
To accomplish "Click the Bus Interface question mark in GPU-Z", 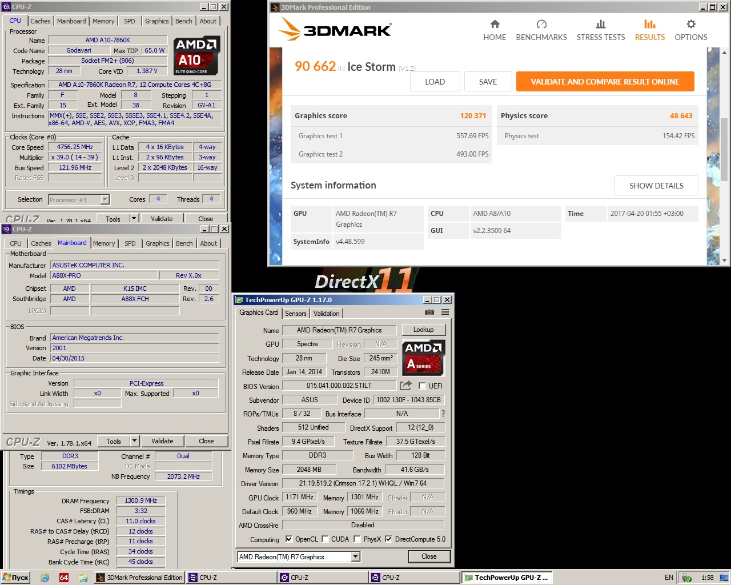I will tap(443, 414).
